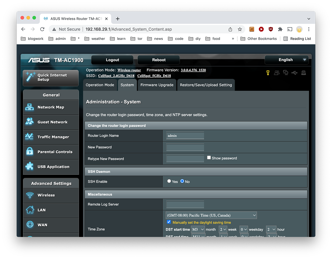The height and width of the screenshot is (259, 332).
Task: Expand the English language selector
Action: pyautogui.click(x=286, y=60)
